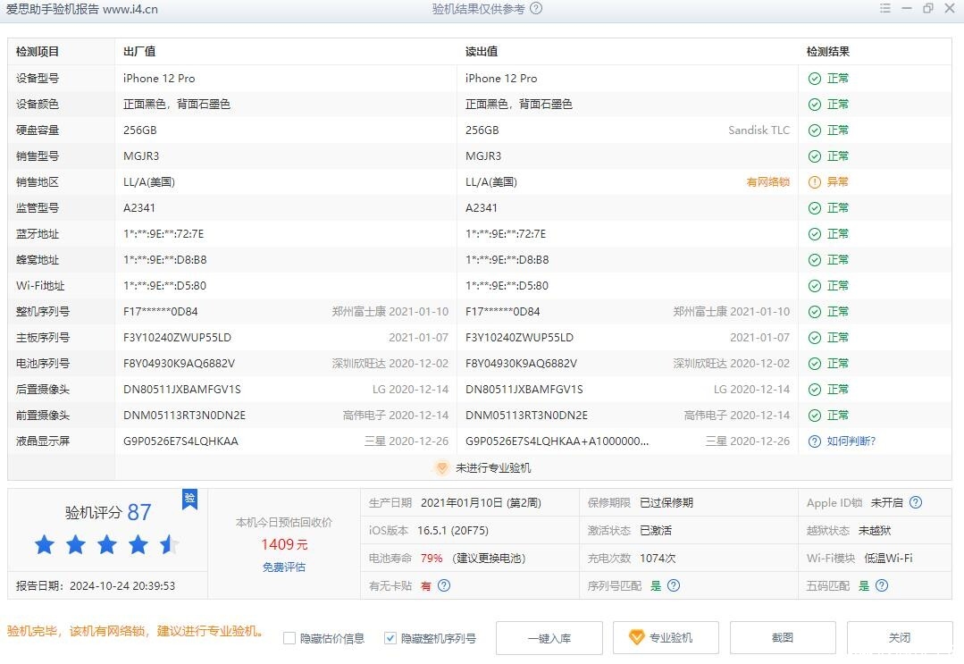Click the battery life value 79%
Viewport: 964px width, 664px height.
[x=432, y=559]
